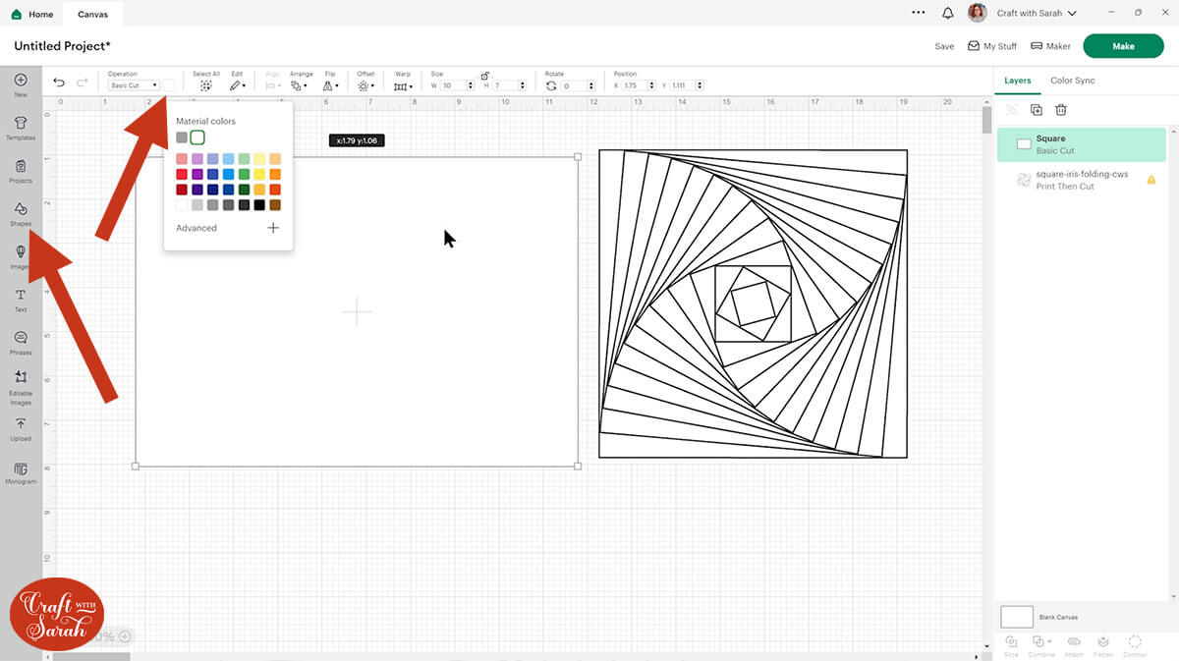Screen dimensions: 1179x661
Task: Pick the black material color swatch
Action: [x=259, y=205]
